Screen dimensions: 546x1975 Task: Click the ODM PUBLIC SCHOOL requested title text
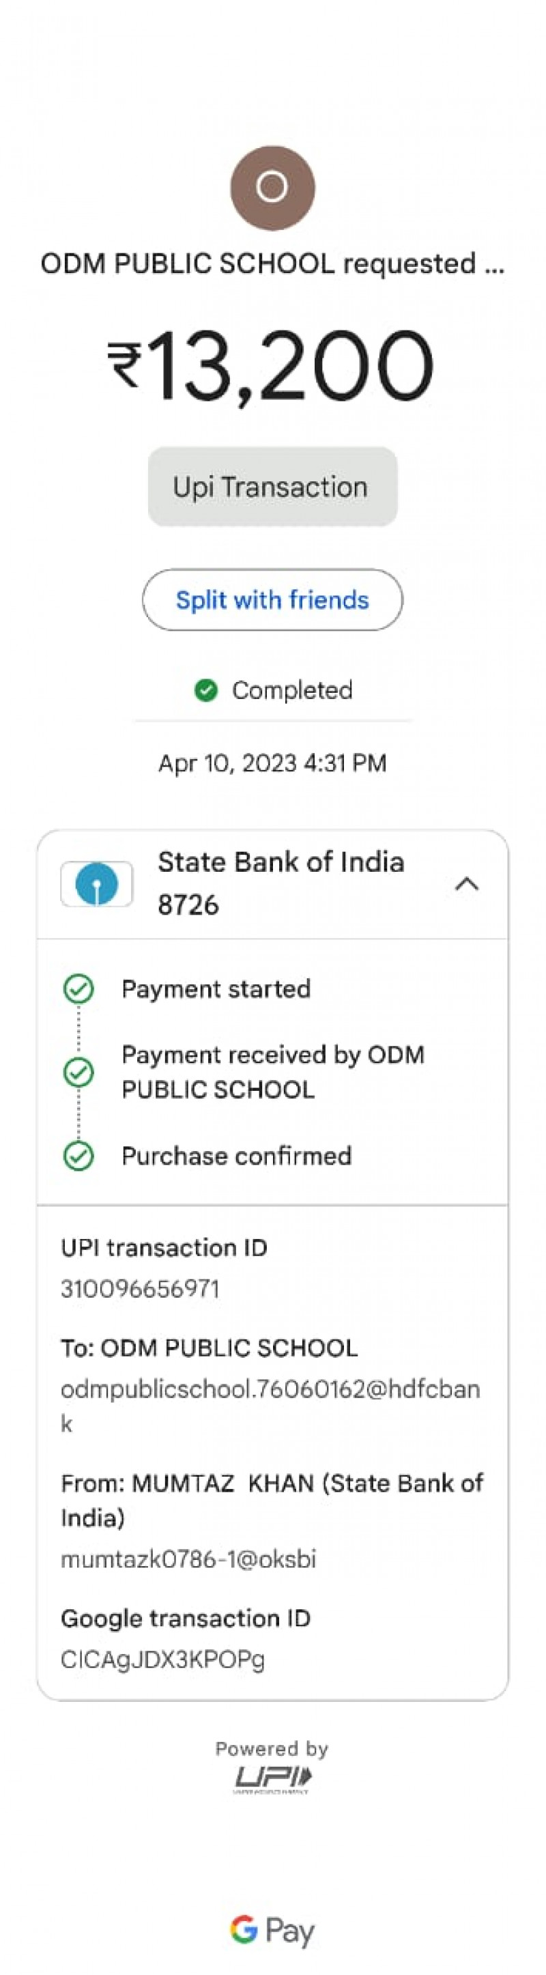click(x=272, y=264)
